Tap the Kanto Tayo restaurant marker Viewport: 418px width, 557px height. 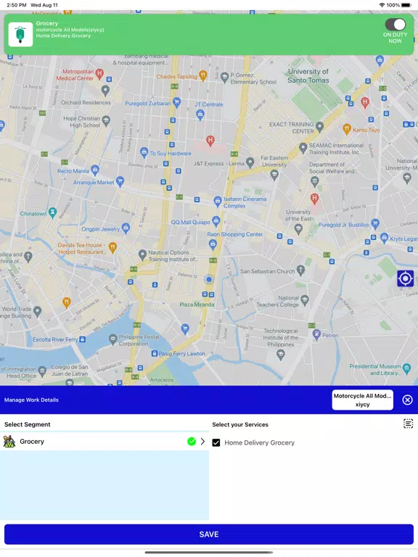347,128
